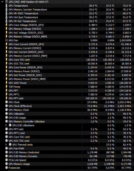This screenshot has height=171, width=134.
Task: Click the 2,093 RPM maximum fan speed value
Action: (x=125, y=40)
